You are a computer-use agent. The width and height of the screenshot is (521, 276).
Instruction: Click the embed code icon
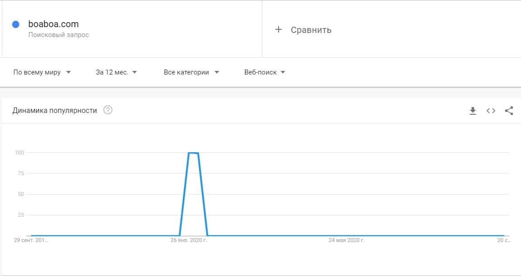tap(491, 111)
